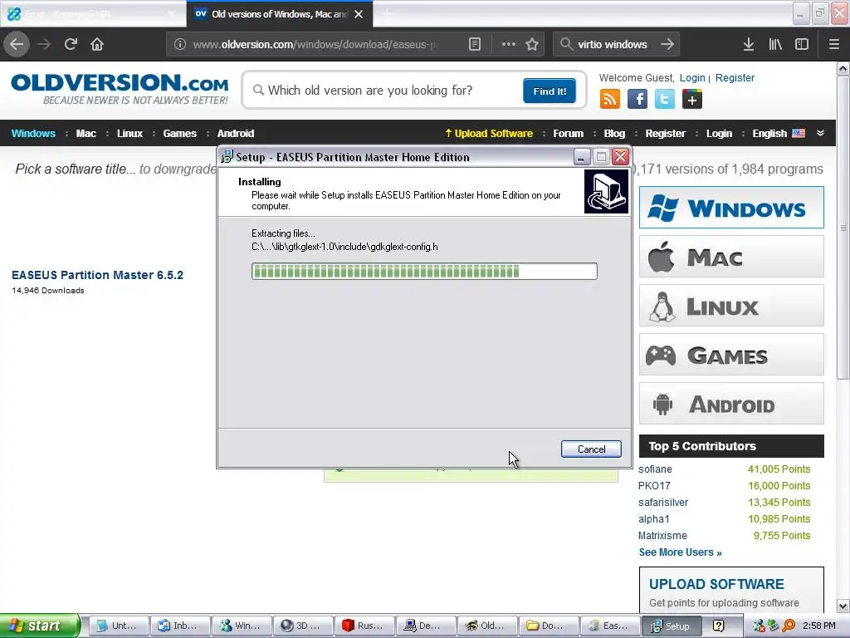
Task: Open the Register link near Welcome Guest
Action: tap(735, 77)
